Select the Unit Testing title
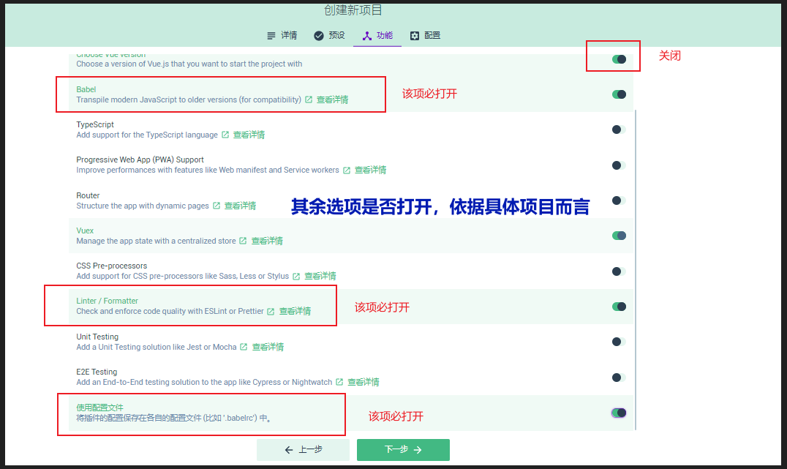Viewport: 787px width, 469px height. click(x=97, y=337)
